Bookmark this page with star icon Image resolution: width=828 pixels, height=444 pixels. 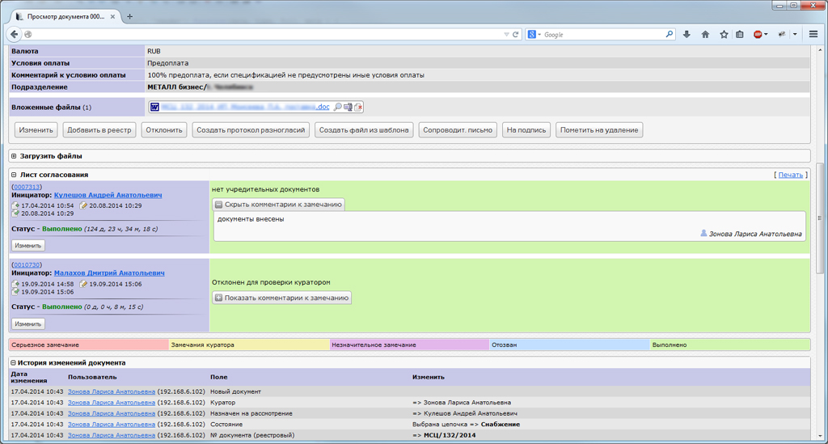[724, 34]
